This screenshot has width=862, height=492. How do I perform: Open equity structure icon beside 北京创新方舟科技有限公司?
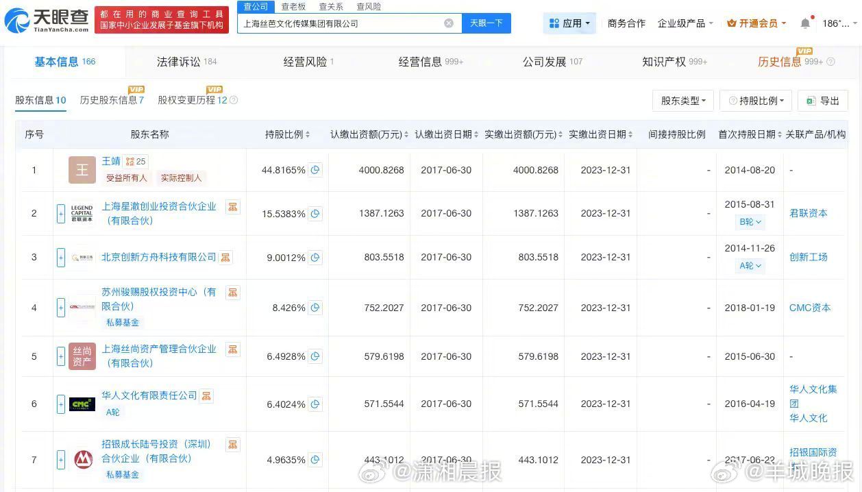(x=226, y=258)
